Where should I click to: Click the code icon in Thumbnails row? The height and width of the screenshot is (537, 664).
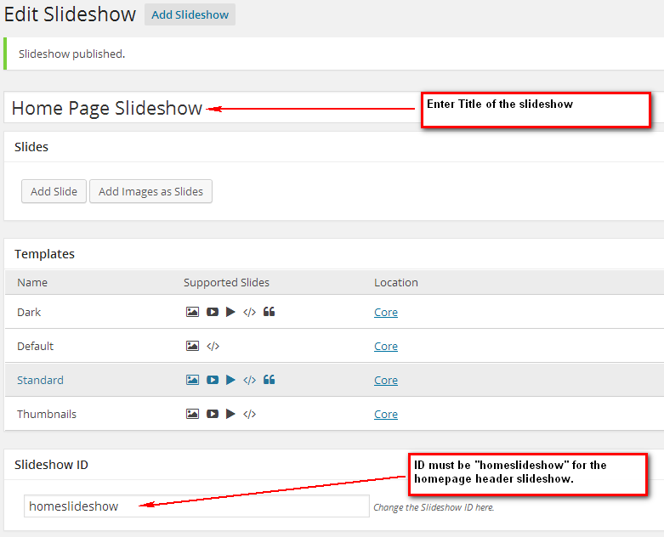pos(249,414)
